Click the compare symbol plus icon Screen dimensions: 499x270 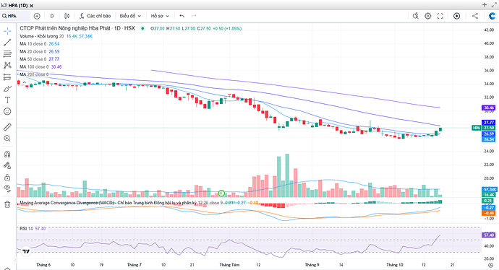[37, 16]
